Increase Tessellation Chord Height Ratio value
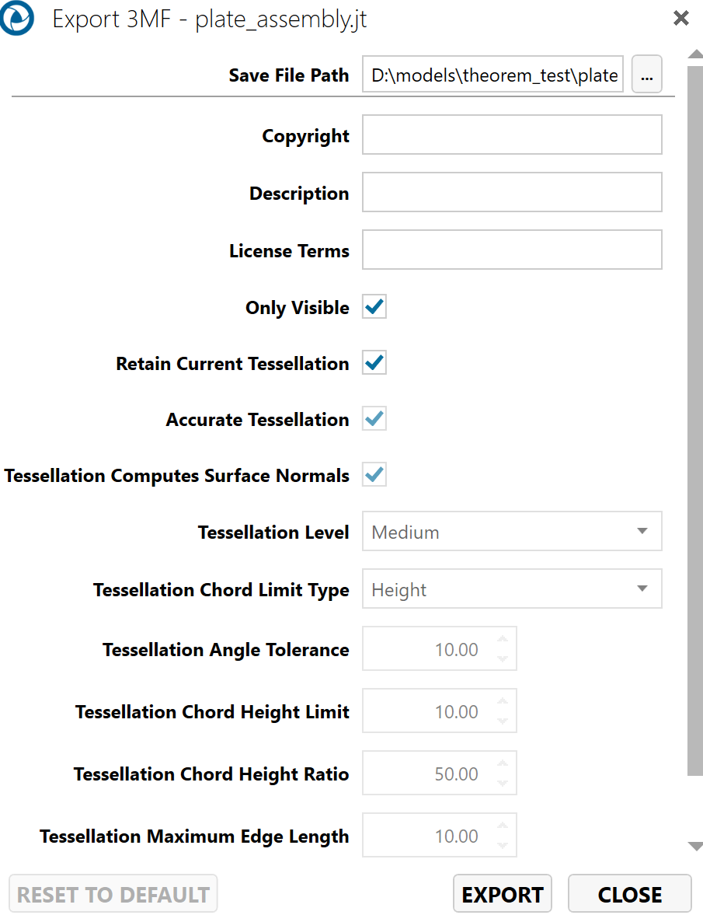The image size is (703, 922). 503,765
